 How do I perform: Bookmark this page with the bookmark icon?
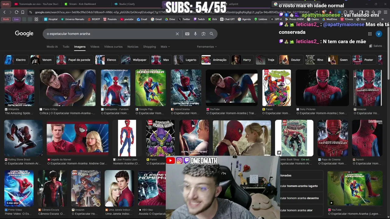[23, 12]
